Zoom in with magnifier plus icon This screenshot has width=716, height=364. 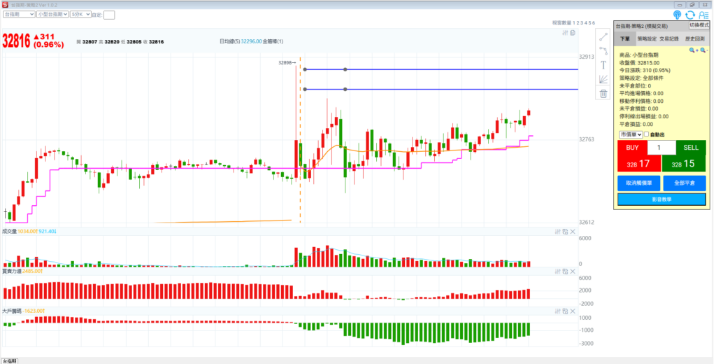692,50
